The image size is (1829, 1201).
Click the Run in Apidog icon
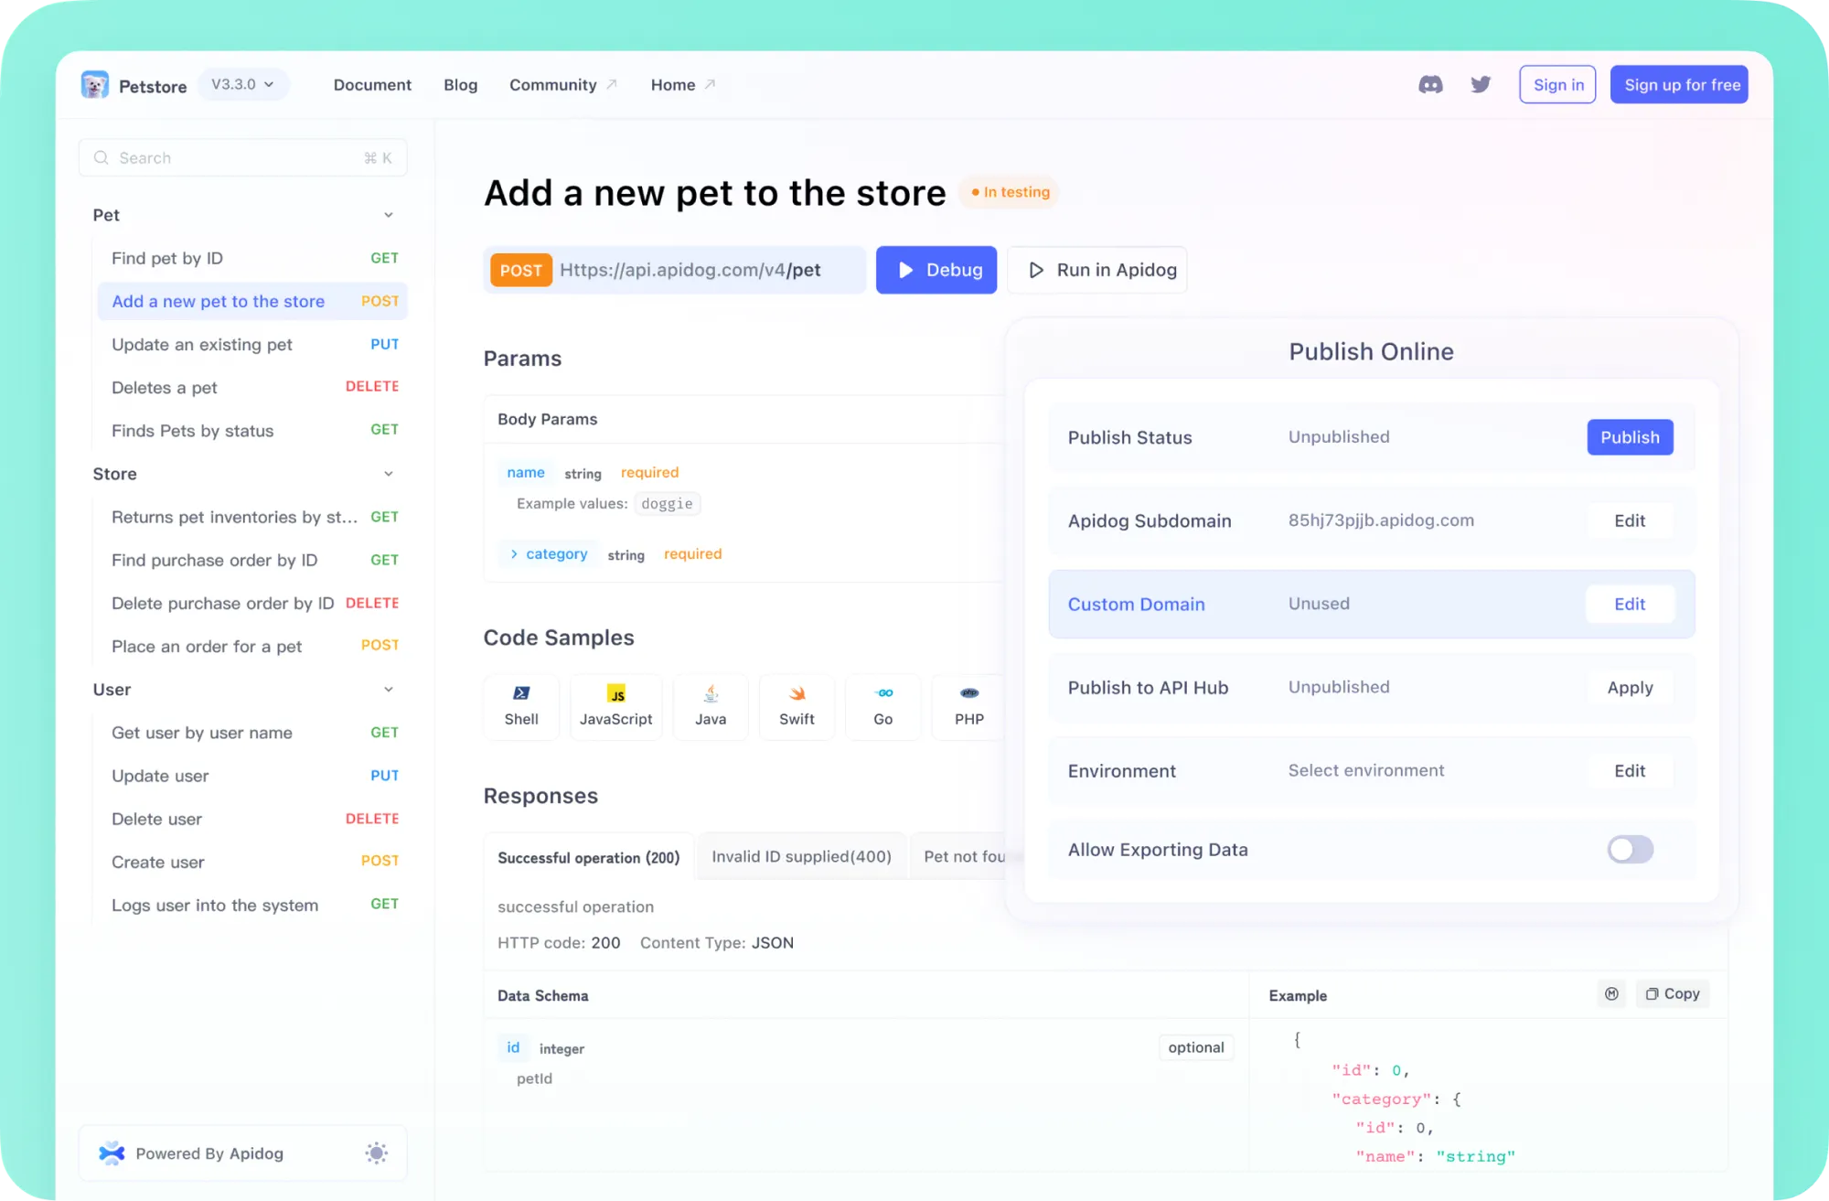tap(1037, 270)
